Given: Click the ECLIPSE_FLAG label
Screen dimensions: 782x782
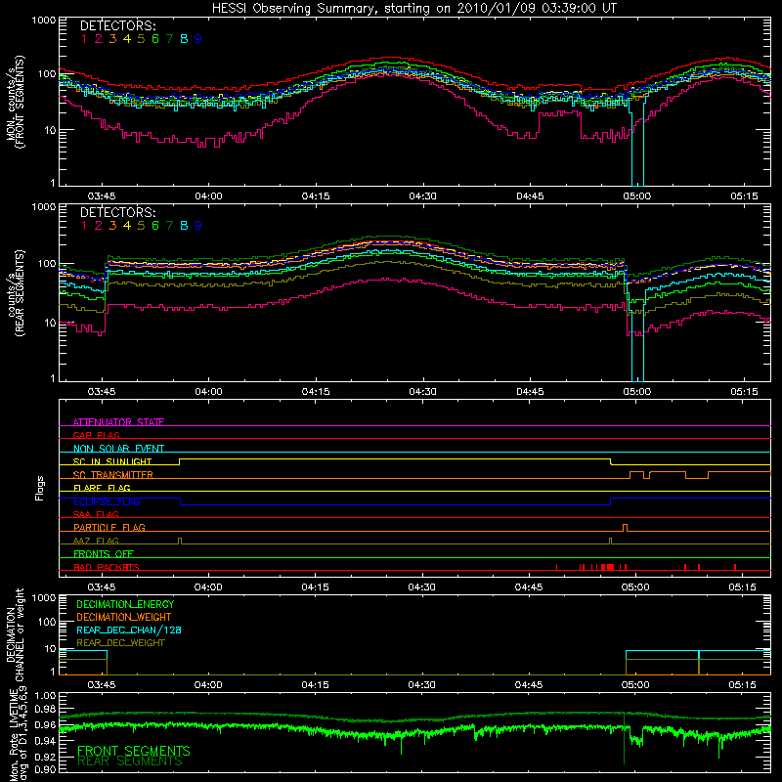Looking at the screenshot, I should click(x=107, y=501).
